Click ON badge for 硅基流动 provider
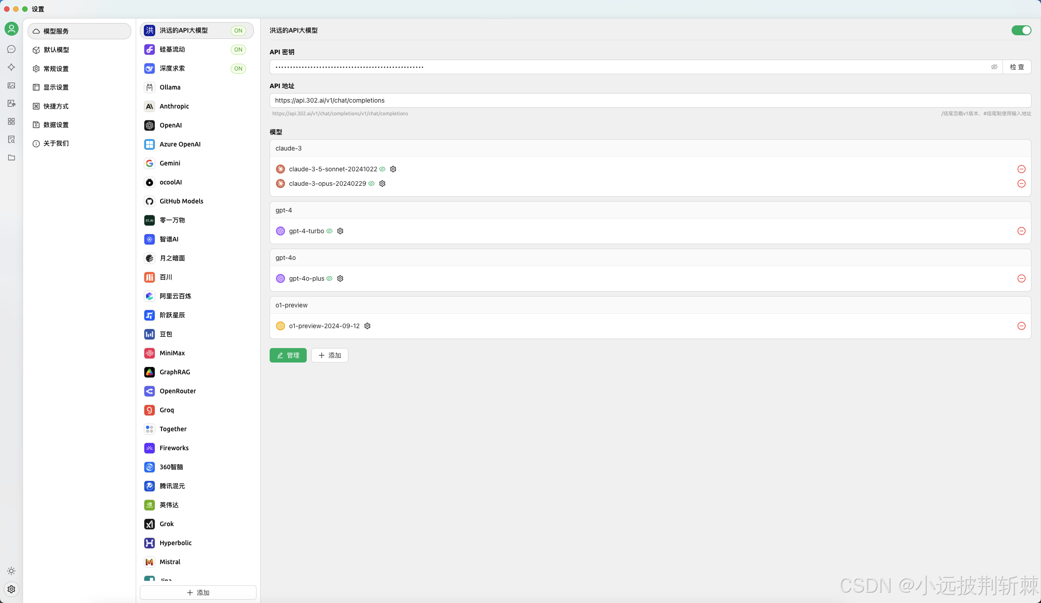 [x=238, y=50]
